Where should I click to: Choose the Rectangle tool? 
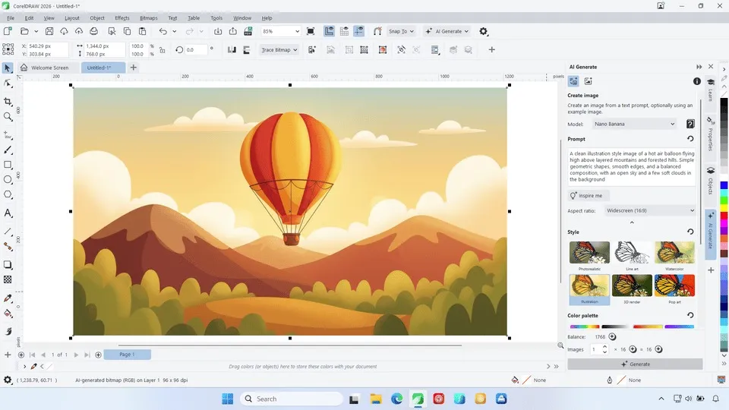tap(8, 165)
